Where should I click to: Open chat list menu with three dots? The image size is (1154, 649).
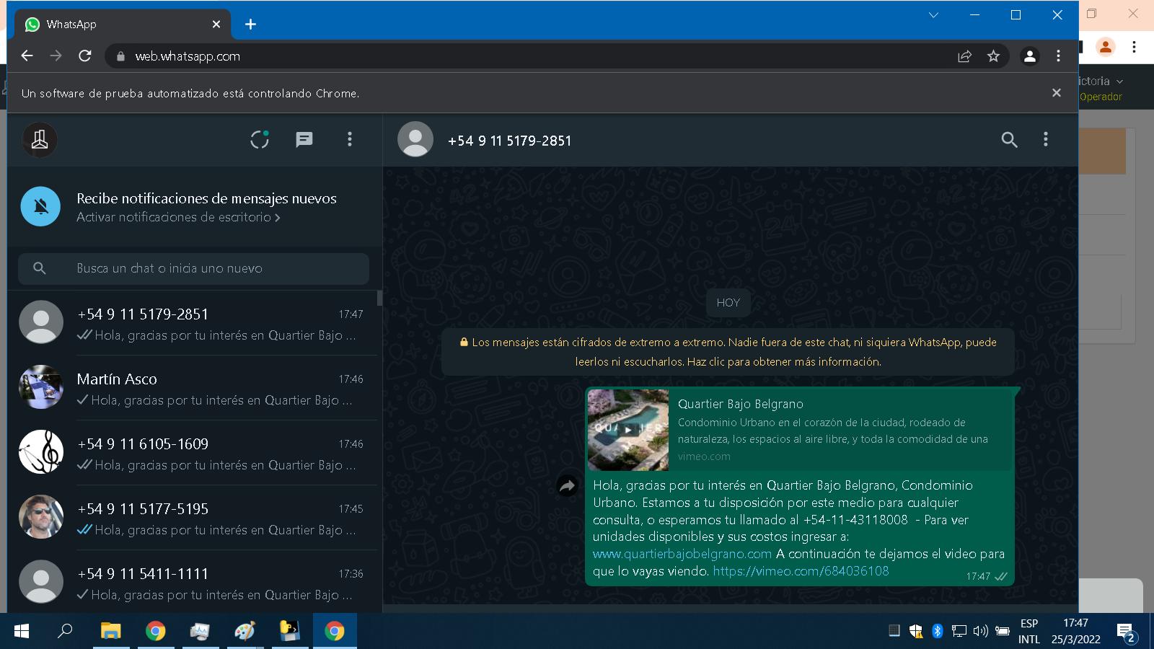(x=350, y=139)
